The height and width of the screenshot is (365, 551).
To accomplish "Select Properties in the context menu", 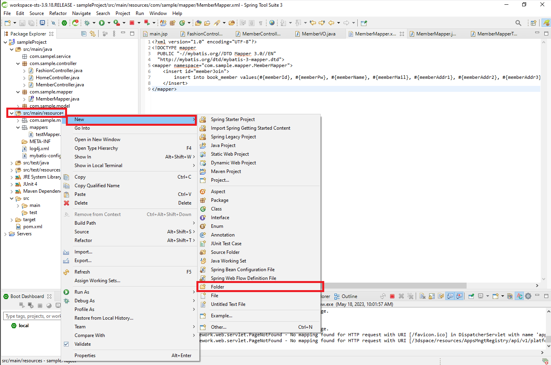I will pyautogui.click(x=130, y=356).
